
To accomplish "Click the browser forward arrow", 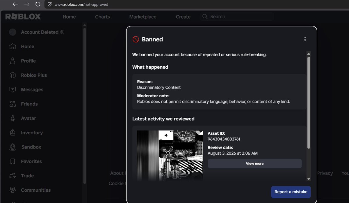I will pyautogui.click(x=27, y=4).
